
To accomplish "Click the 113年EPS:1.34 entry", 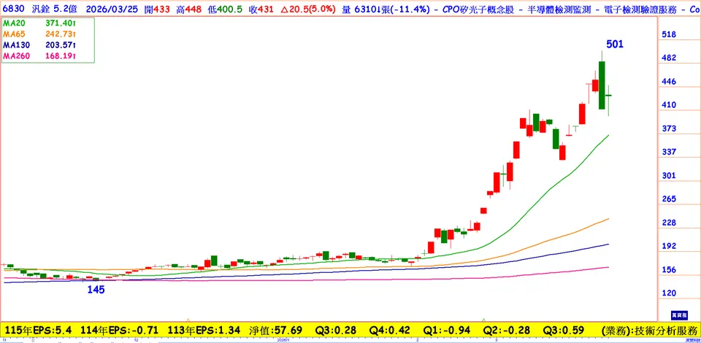I will (x=204, y=331).
